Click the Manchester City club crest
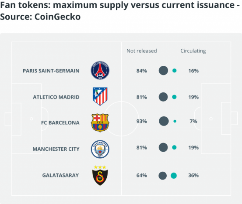 (x=100, y=149)
